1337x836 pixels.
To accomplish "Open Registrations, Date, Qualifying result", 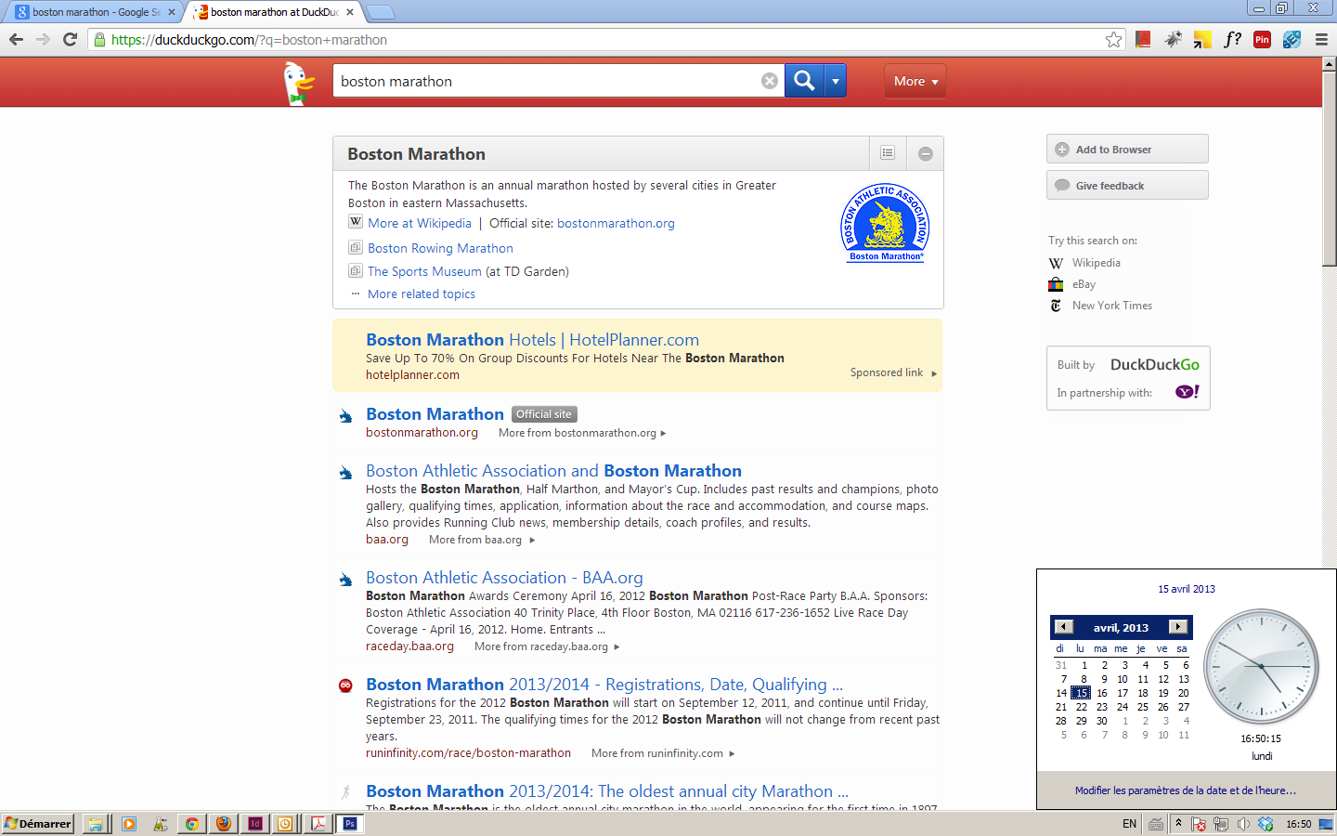I will pos(604,685).
